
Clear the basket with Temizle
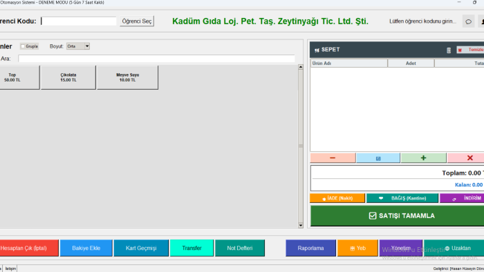pyautogui.click(x=470, y=50)
